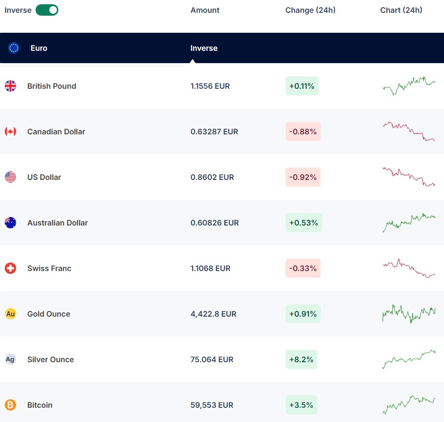Toggle the Inverse switch off
The image size is (444, 422).
tap(47, 10)
